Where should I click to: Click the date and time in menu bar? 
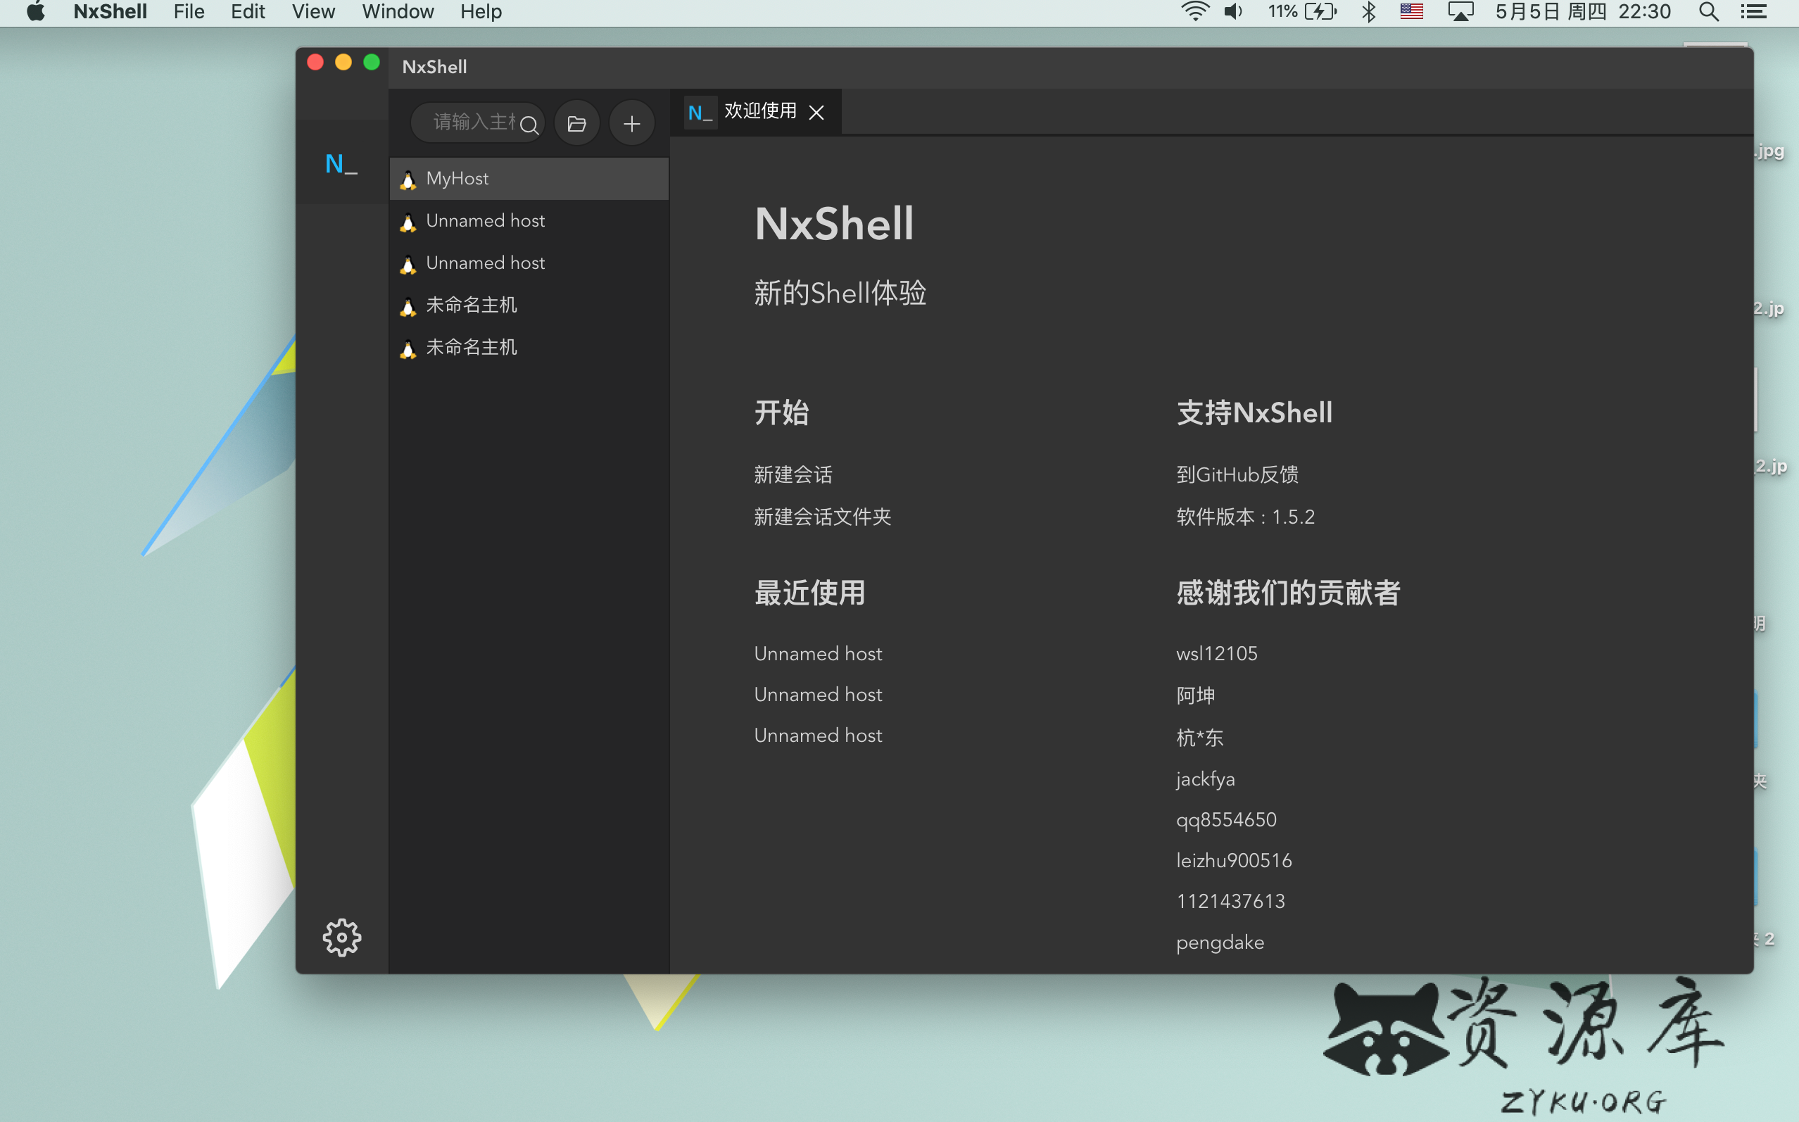(1583, 12)
